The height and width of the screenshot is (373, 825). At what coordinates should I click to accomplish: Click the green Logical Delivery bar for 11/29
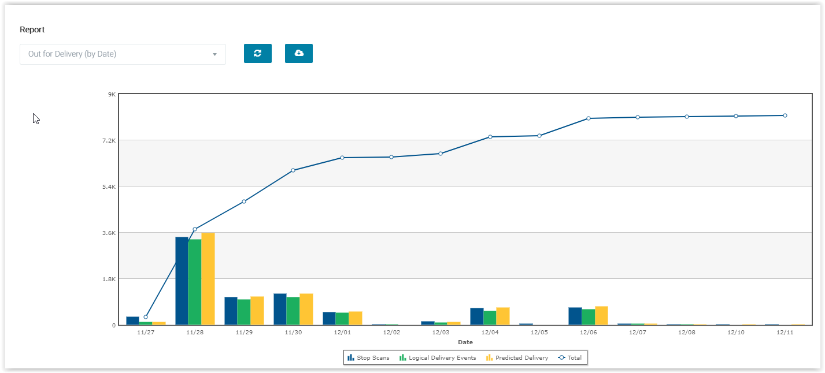coord(243,312)
